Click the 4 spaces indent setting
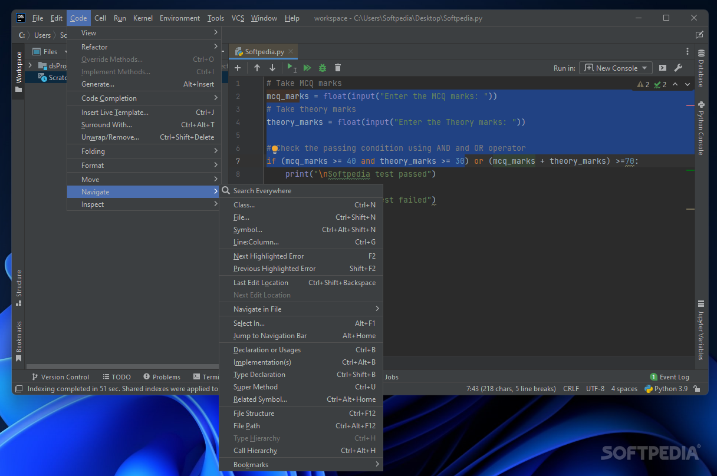Screen dimensions: 717x476 click(x=624, y=389)
